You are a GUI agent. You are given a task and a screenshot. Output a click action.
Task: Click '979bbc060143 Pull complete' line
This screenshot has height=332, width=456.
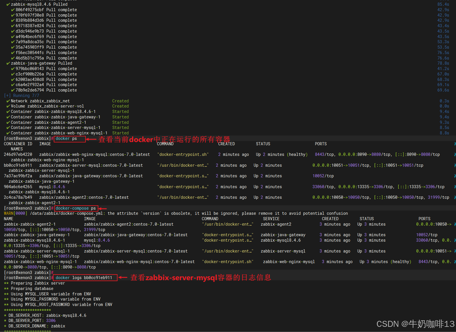point(44,69)
